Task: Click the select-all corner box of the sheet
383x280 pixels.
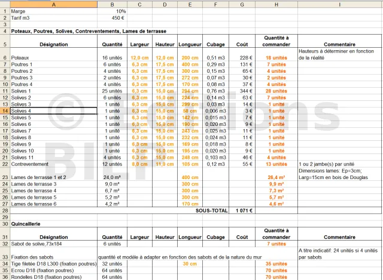Action: point(5,4)
